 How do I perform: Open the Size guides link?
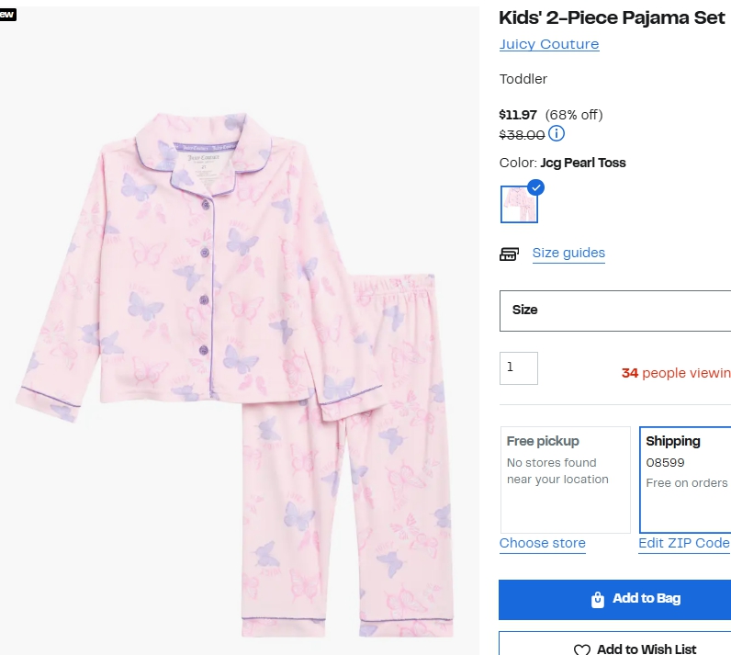pyautogui.click(x=568, y=254)
